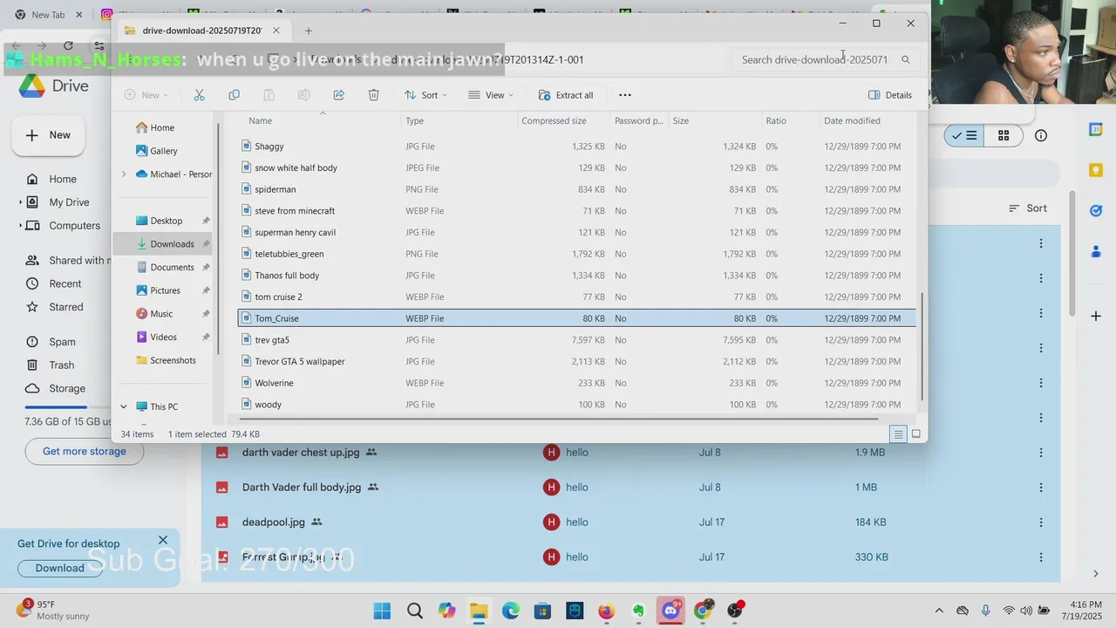This screenshot has height=628, width=1116.
Task: Switch Drive to list layout
Action: [x=965, y=136]
